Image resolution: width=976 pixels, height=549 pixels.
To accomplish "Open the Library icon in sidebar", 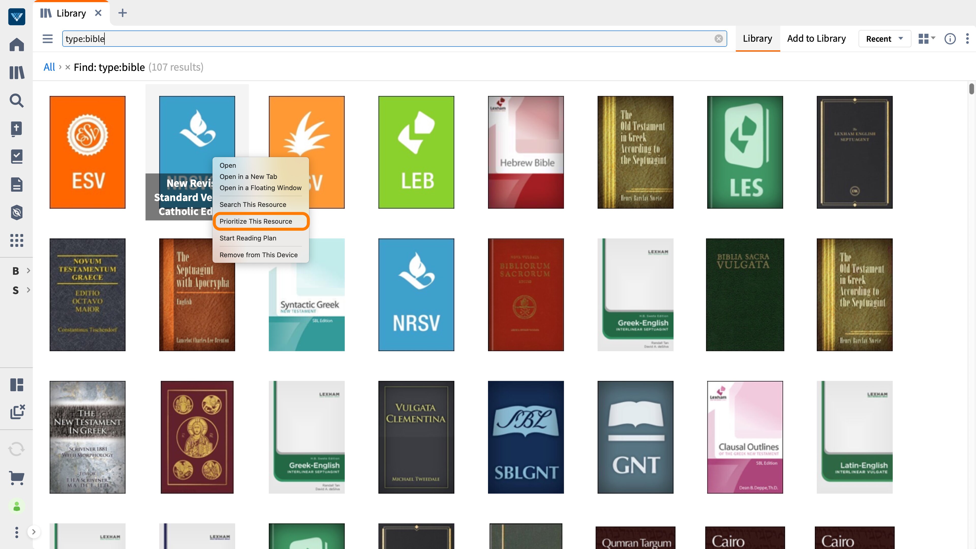I will tap(16, 72).
